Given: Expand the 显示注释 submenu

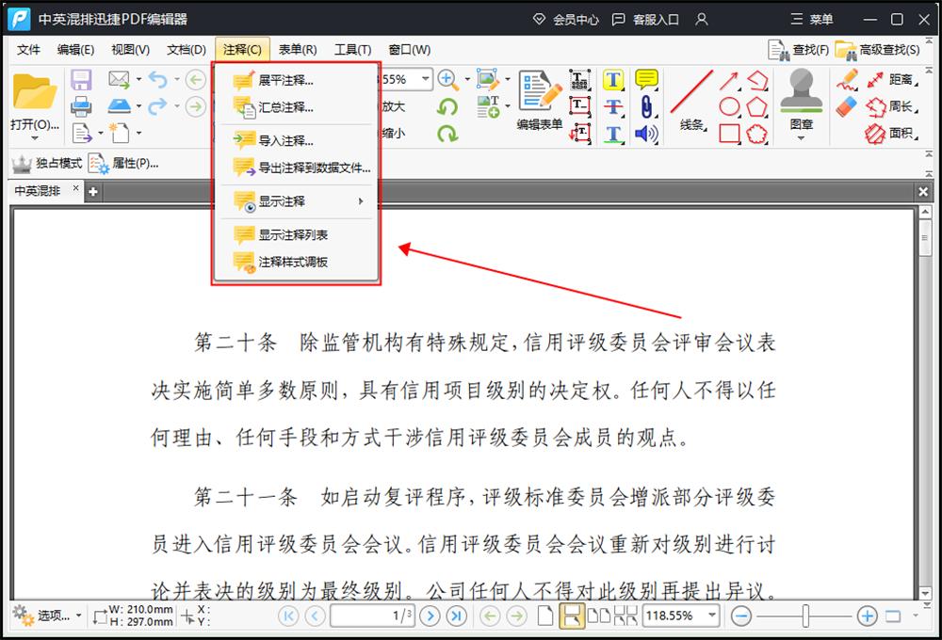Looking at the screenshot, I should point(283,200).
